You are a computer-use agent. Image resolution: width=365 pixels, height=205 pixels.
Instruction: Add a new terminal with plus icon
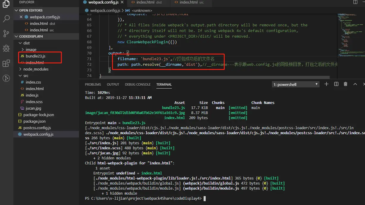click(x=326, y=84)
